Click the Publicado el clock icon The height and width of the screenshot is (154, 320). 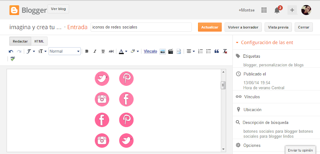(x=238, y=74)
